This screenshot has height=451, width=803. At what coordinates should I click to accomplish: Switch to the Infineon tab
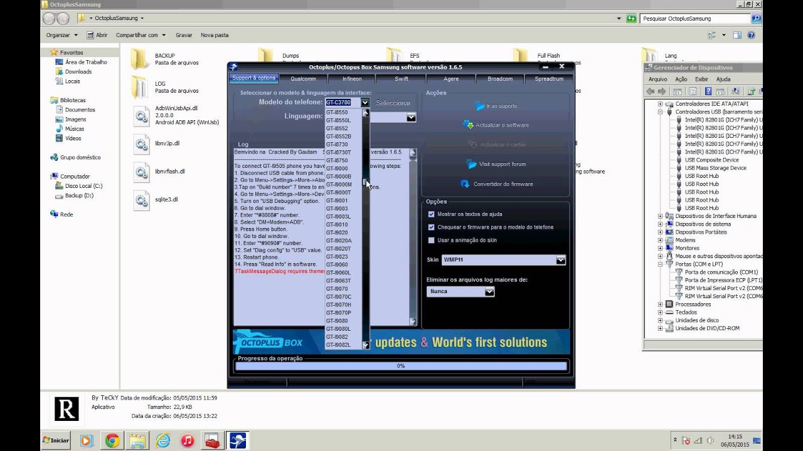tap(352, 79)
